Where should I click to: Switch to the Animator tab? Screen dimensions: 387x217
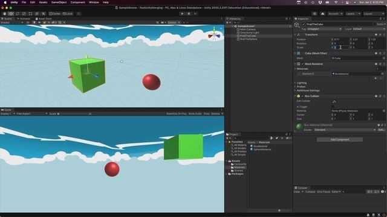coord(24,19)
